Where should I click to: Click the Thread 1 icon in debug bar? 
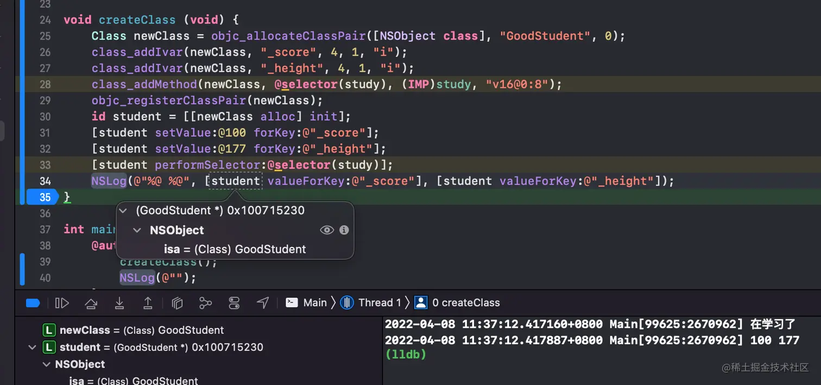point(347,302)
